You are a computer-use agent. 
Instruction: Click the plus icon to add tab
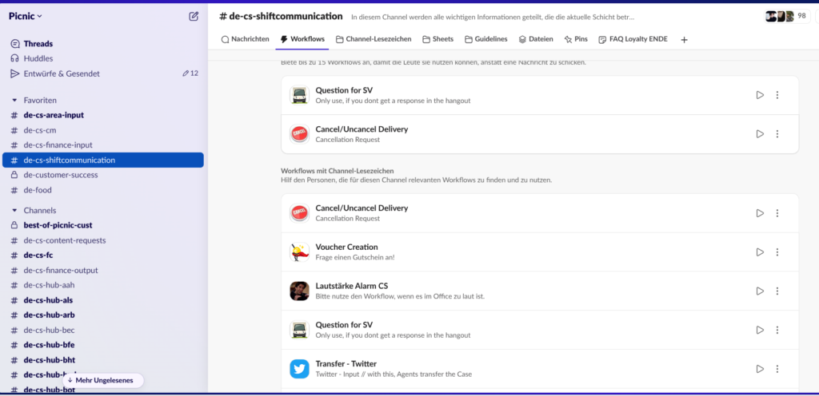click(x=684, y=39)
